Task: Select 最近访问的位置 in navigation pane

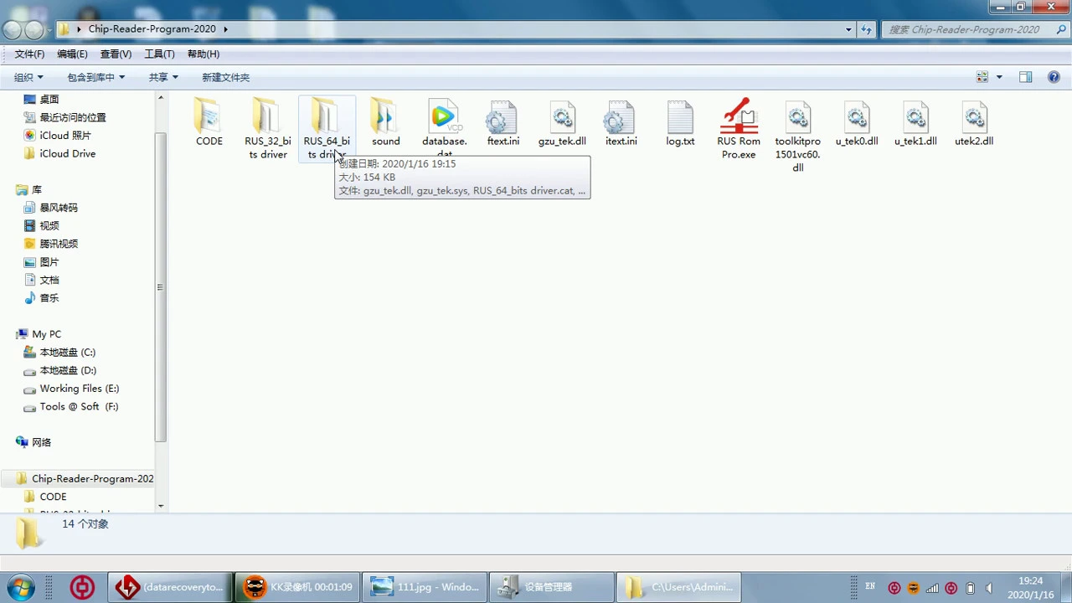Action: coord(72,117)
